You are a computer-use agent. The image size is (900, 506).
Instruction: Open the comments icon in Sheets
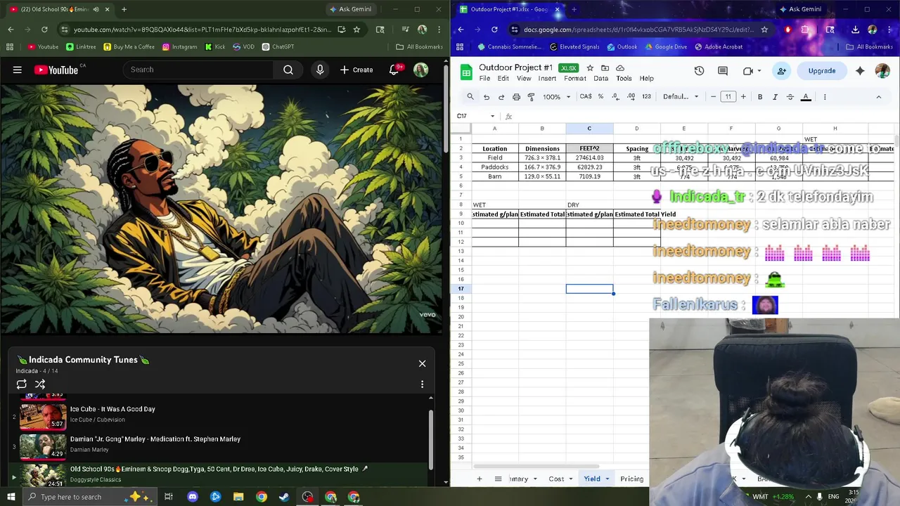(x=723, y=71)
